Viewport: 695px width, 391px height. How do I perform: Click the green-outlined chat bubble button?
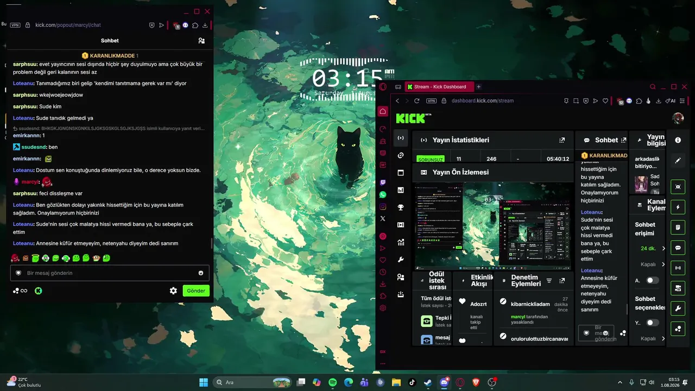(678, 248)
